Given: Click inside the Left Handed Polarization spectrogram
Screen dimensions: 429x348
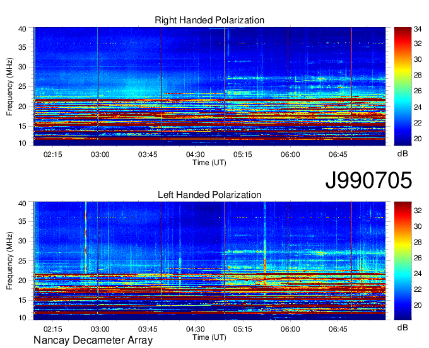Looking at the screenshot, I should click(x=209, y=261).
